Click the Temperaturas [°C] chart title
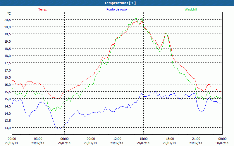This screenshot has height=146, width=234. [x=120, y=3]
